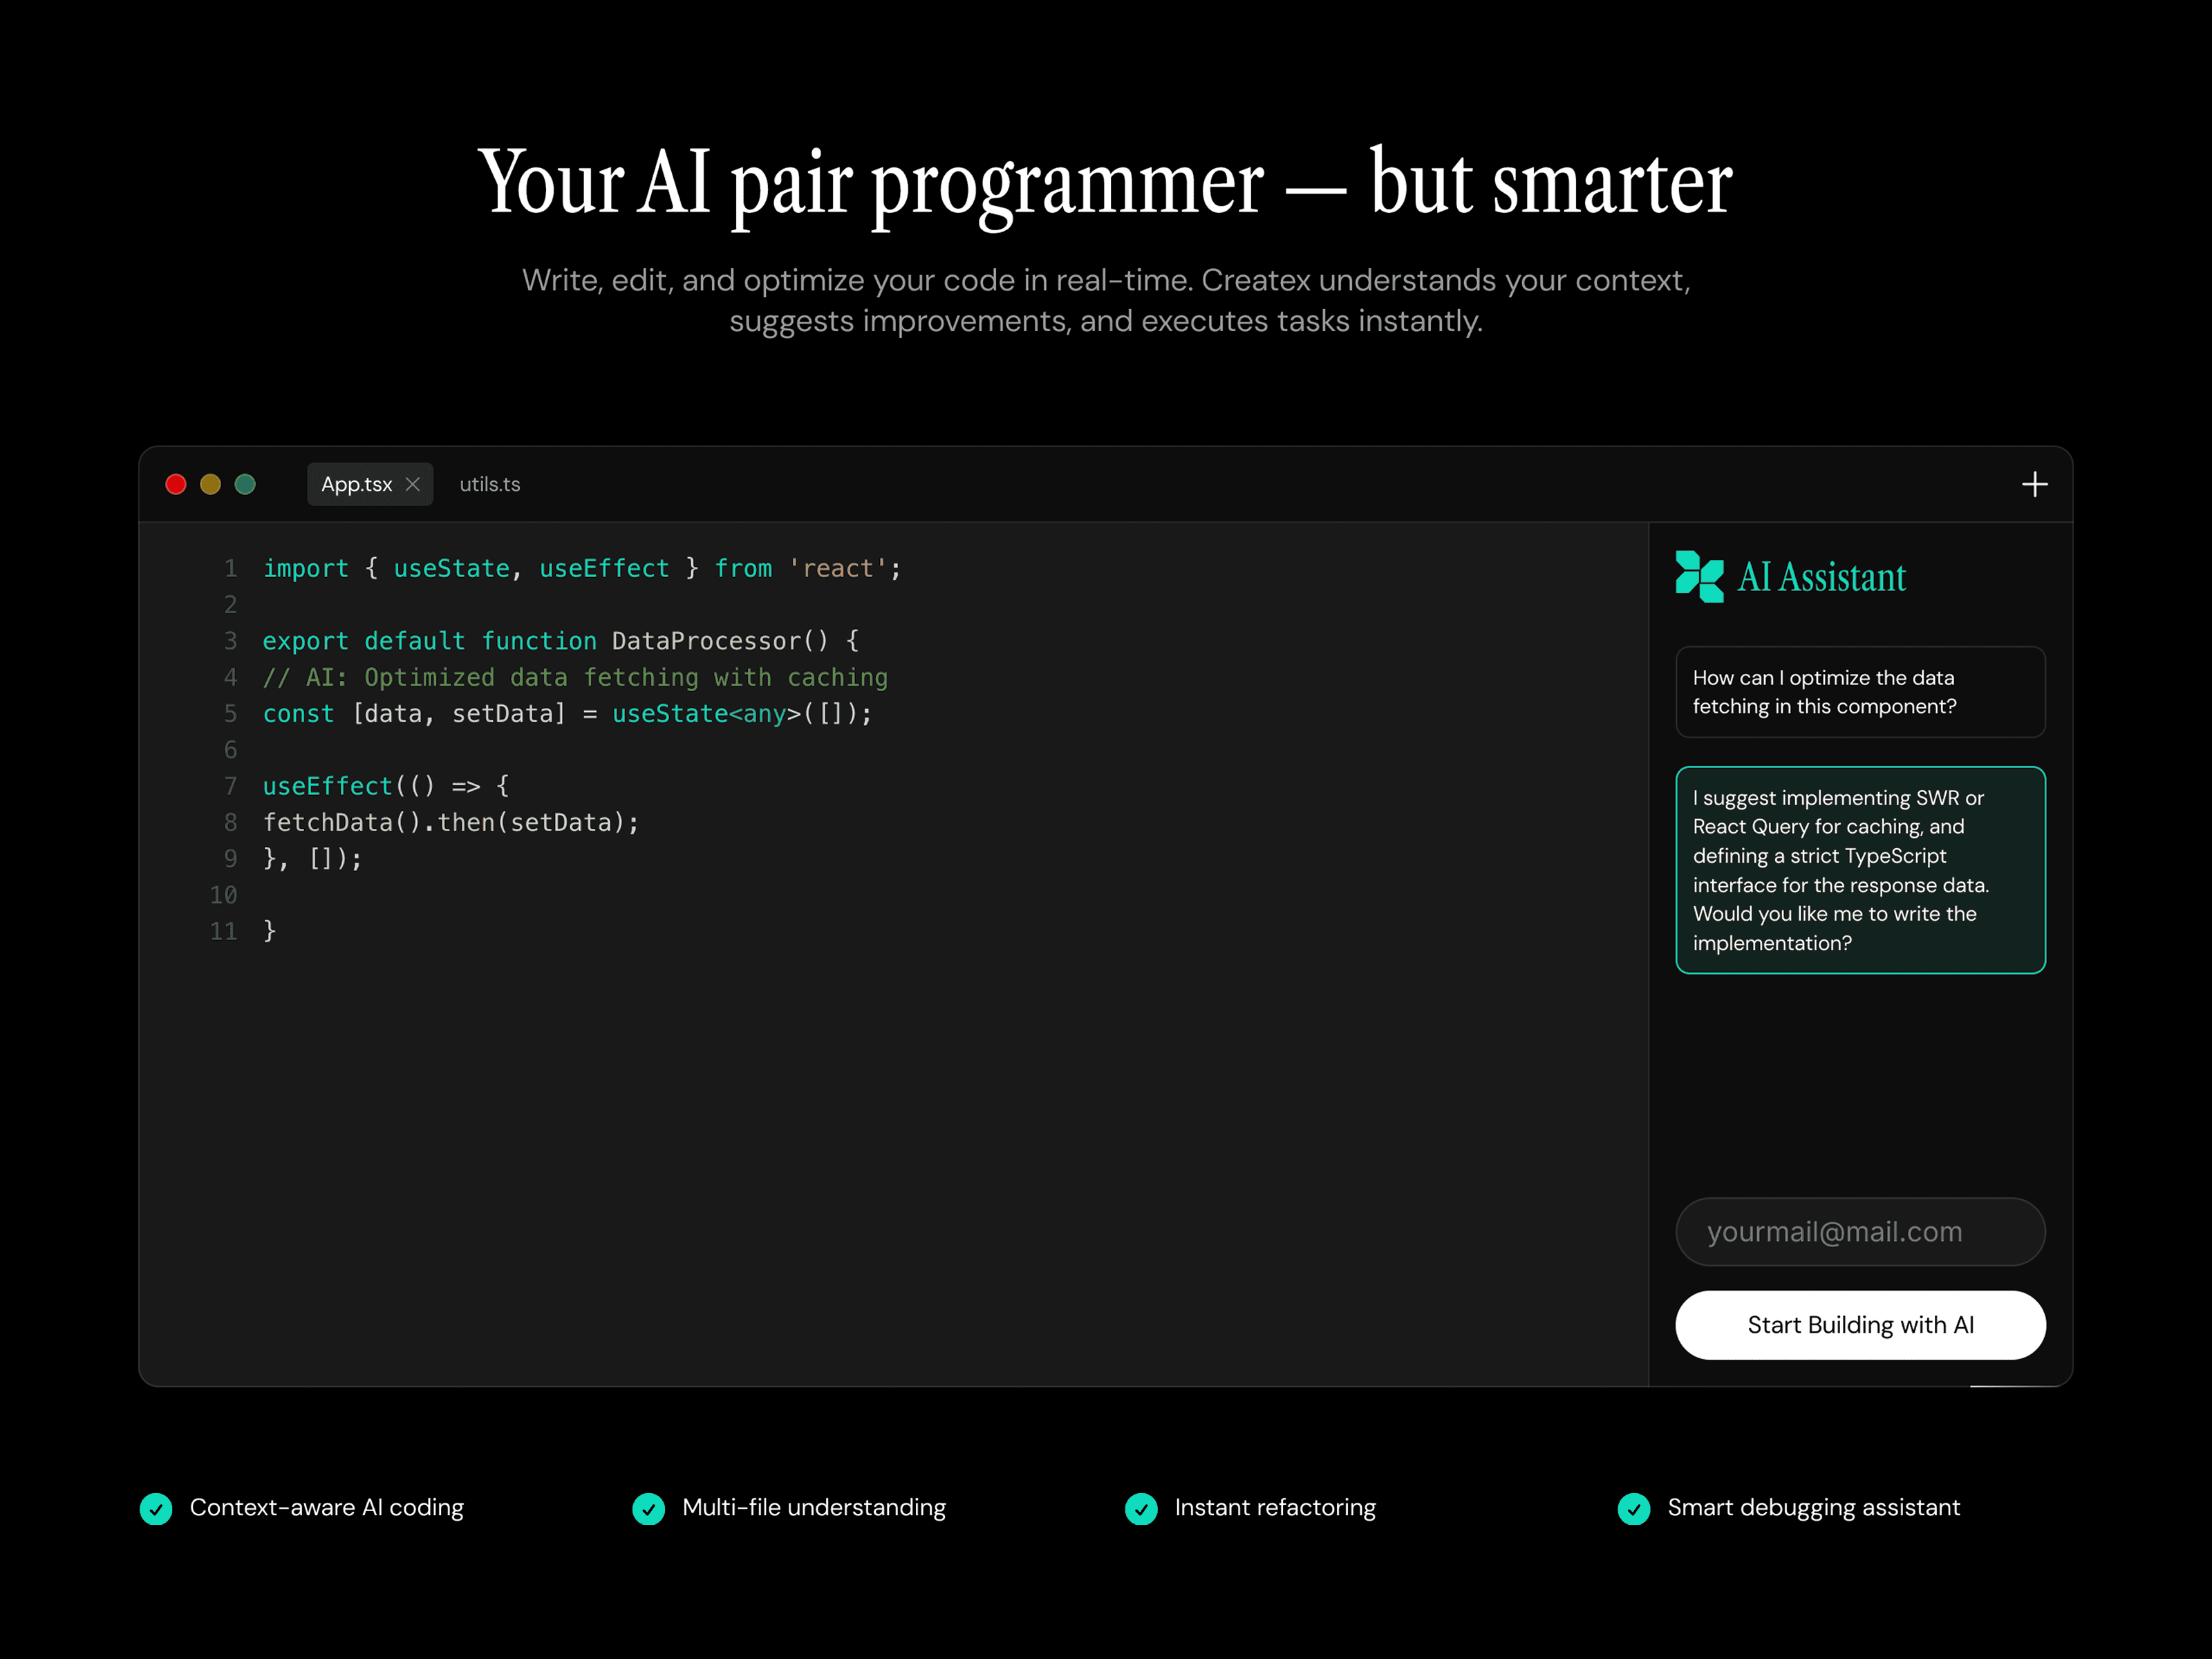Click the checkmark icon beside Context-aware AI coding
2212x1659 pixels.
(x=156, y=1508)
